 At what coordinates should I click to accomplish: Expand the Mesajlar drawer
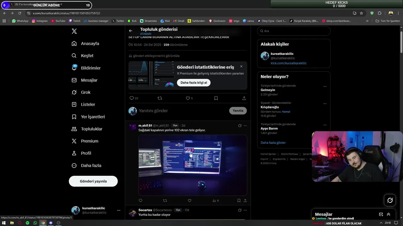click(x=389, y=214)
